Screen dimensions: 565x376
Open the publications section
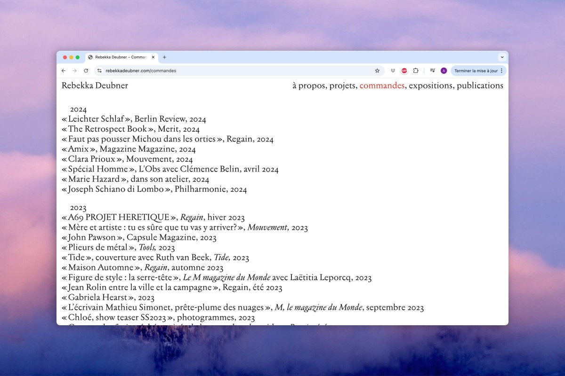(x=480, y=86)
